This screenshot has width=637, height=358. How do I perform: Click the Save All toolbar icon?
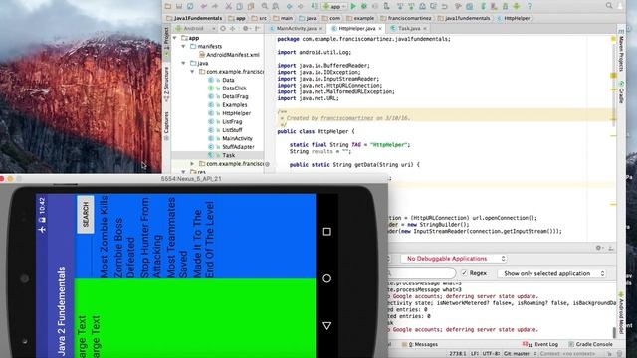coord(179,6)
